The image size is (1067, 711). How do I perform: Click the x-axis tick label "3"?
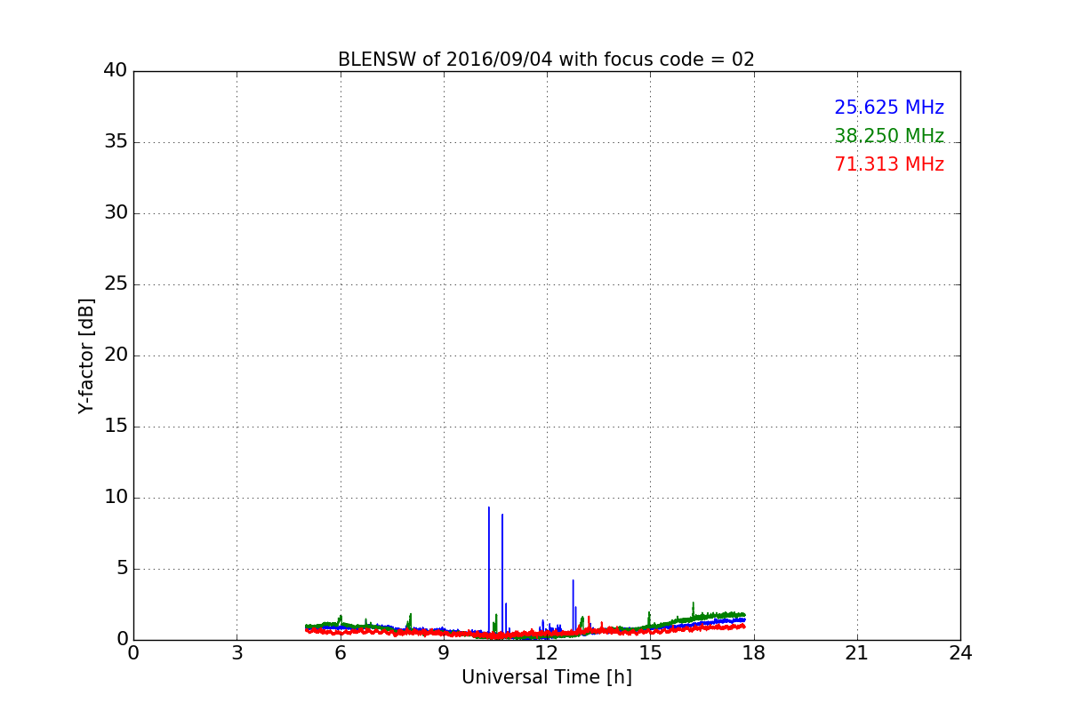click(x=237, y=653)
